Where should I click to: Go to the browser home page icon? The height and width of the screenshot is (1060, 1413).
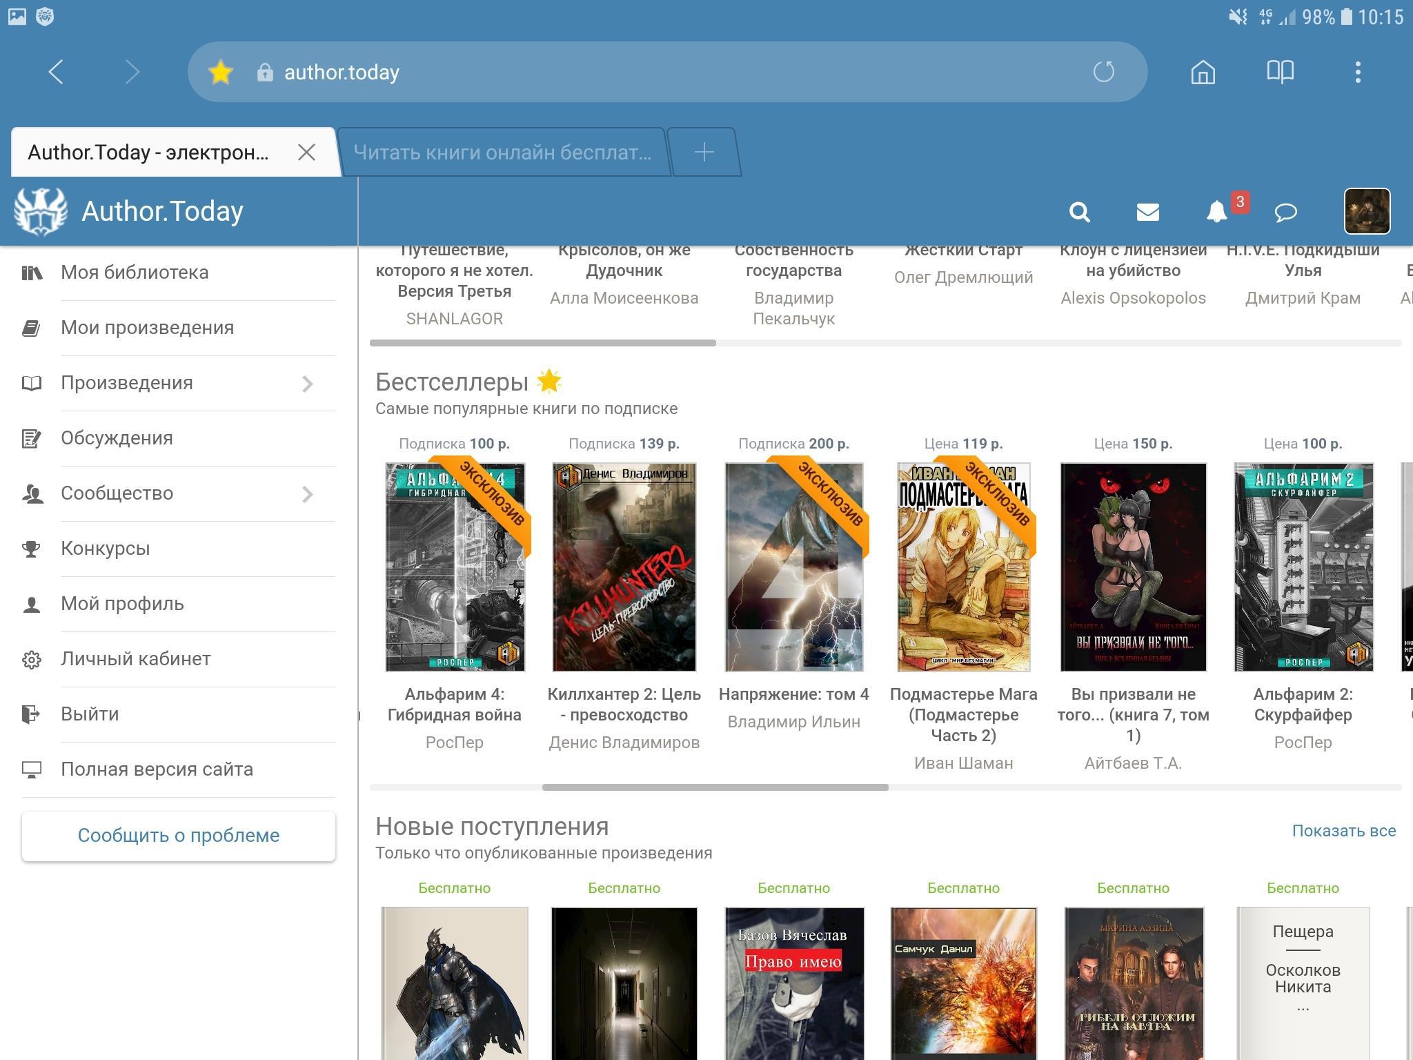click(x=1203, y=72)
